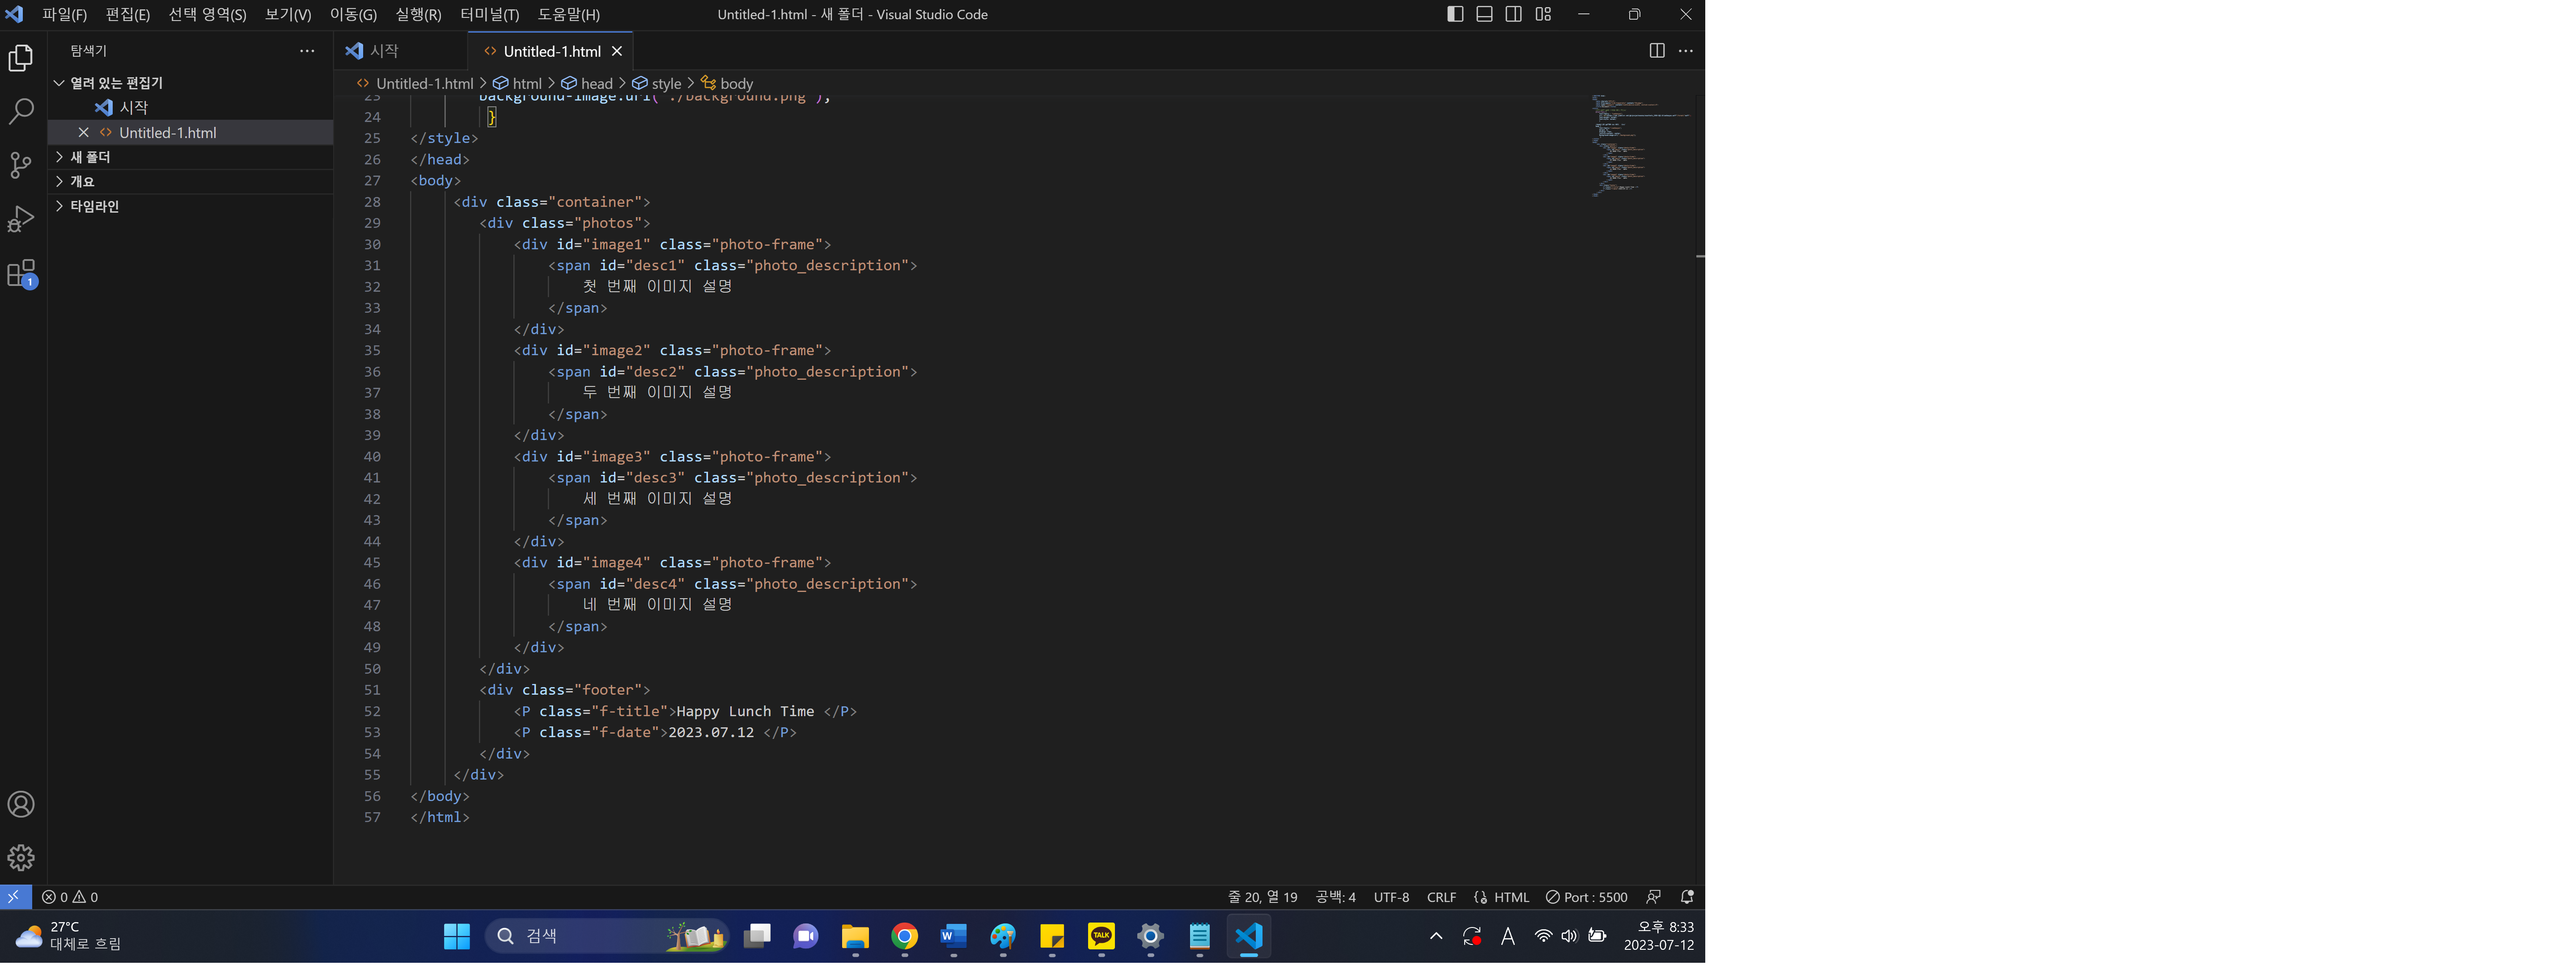Close Untitled-1.html in open editors list
The image size is (2576, 965).
pos(83,132)
